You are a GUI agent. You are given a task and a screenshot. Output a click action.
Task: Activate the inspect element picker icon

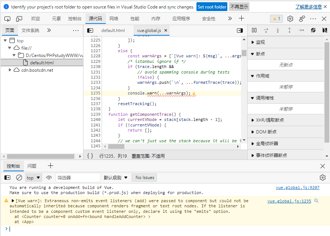(x=7, y=19)
